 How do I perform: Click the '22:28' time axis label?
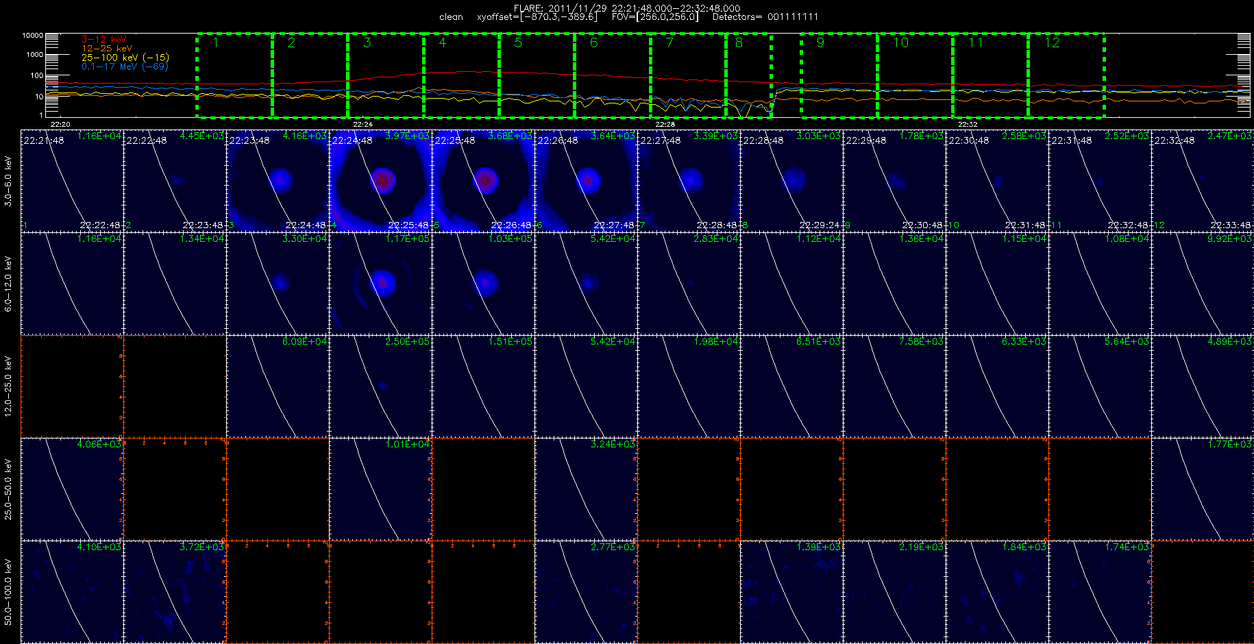click(x=665, y=124)
